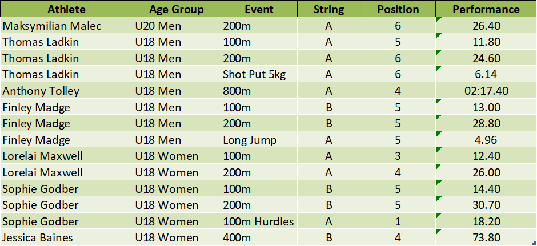Click the 800m event cell
Image resolution: width=537 pixels, height=246 pixels.
tap(237, 91)
